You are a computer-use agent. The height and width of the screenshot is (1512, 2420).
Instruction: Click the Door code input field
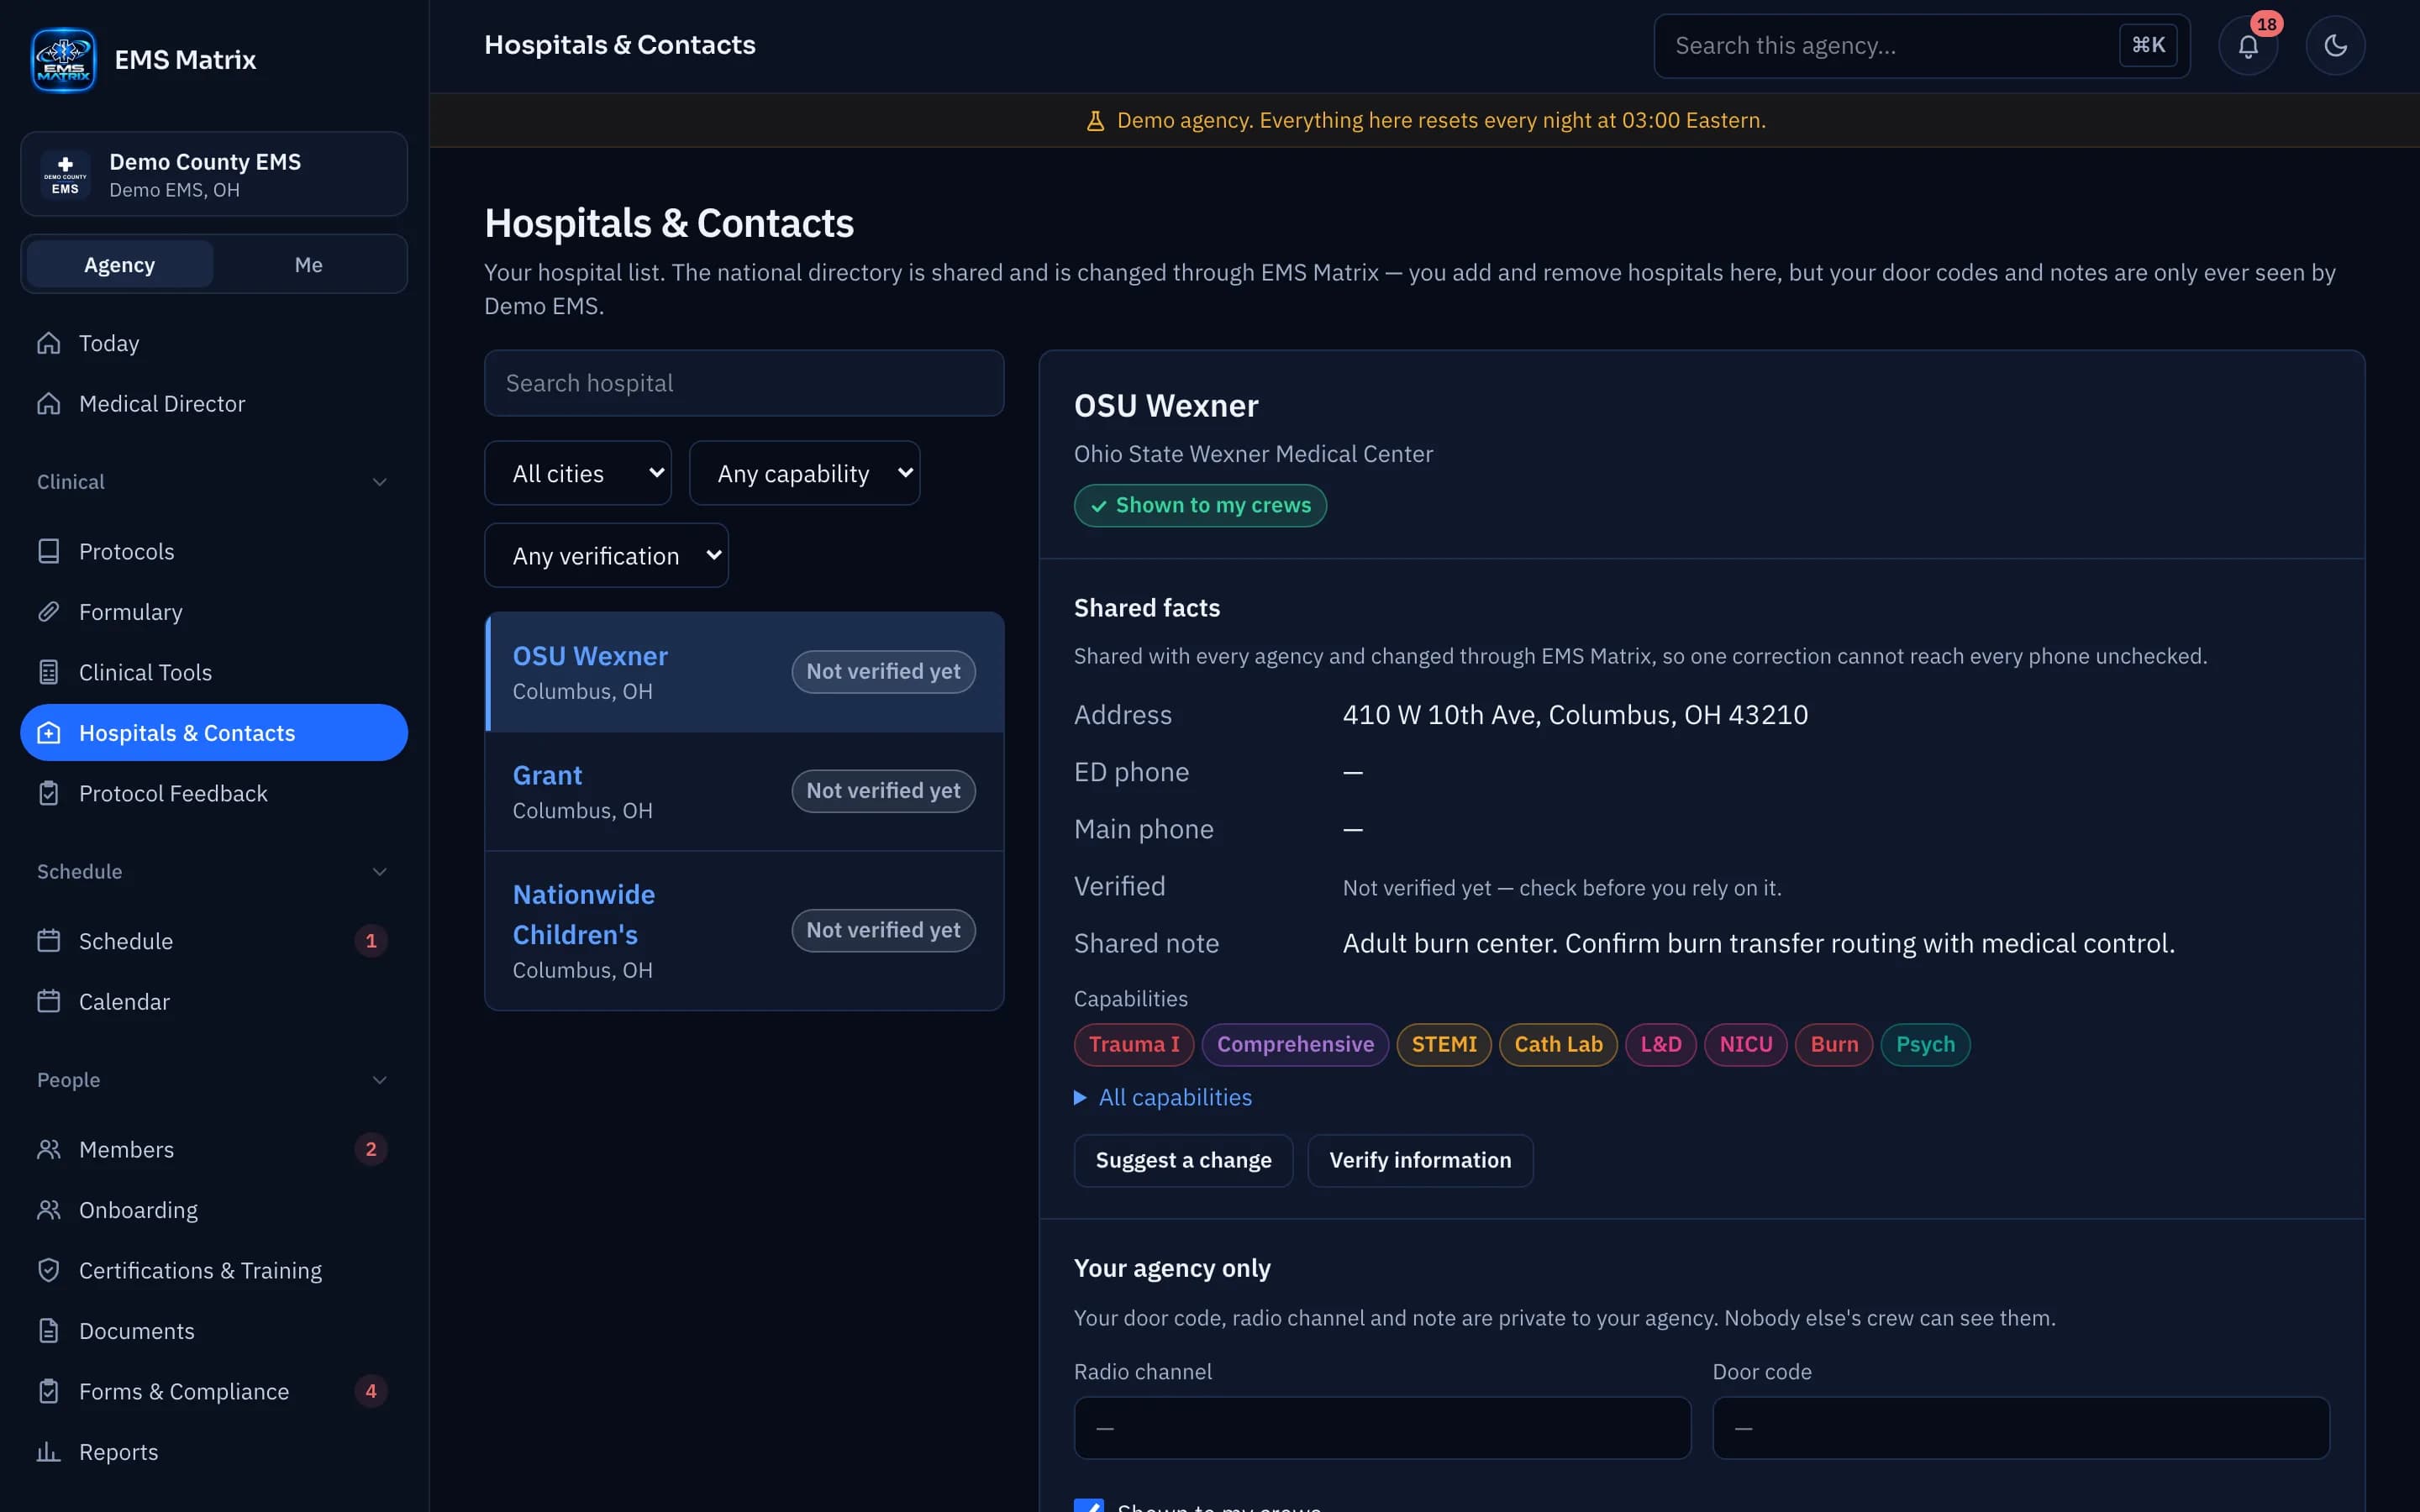click(x=2021, y=1427)
